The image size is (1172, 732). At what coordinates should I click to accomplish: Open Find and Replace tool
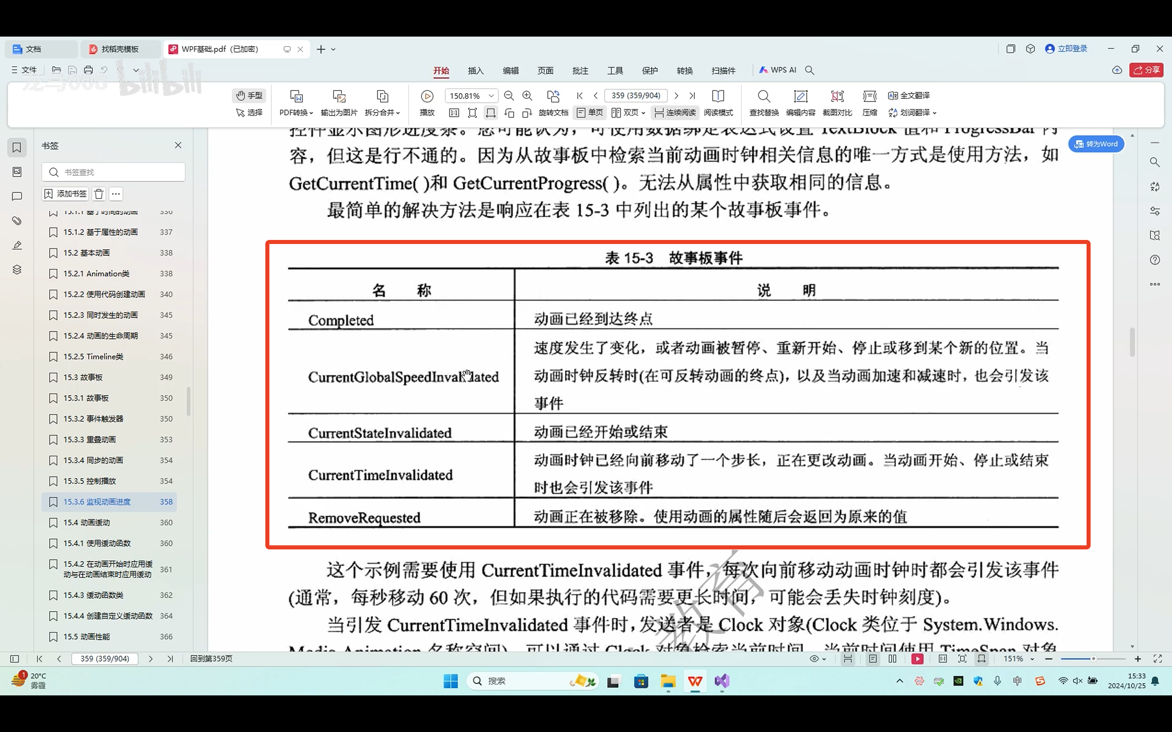point(764,96)
